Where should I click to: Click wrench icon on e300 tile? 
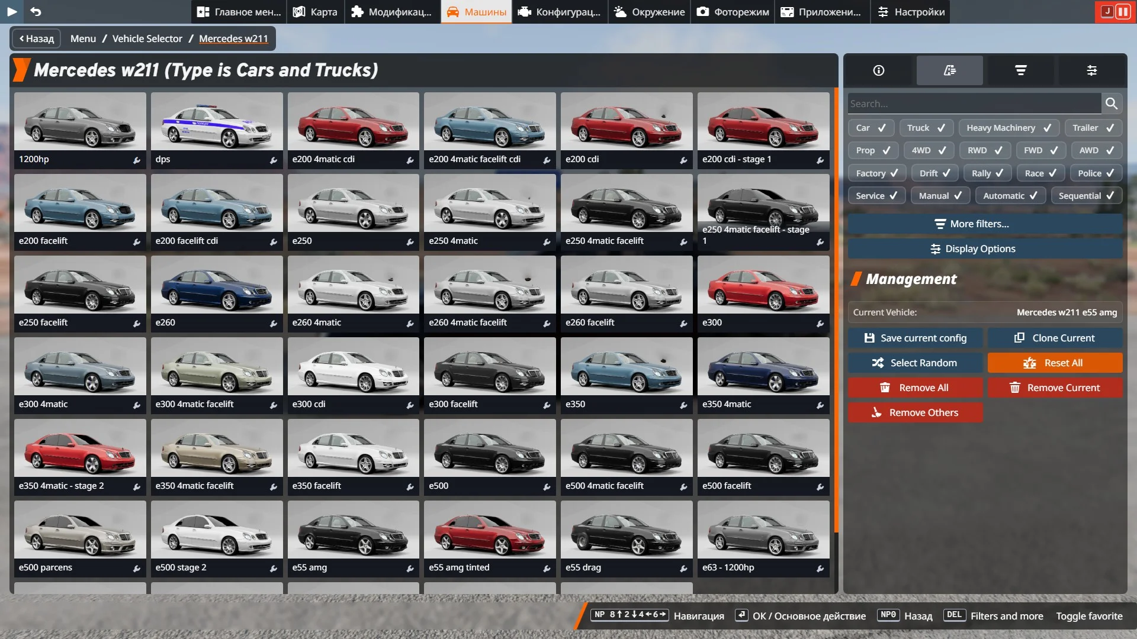click(820, 323)
